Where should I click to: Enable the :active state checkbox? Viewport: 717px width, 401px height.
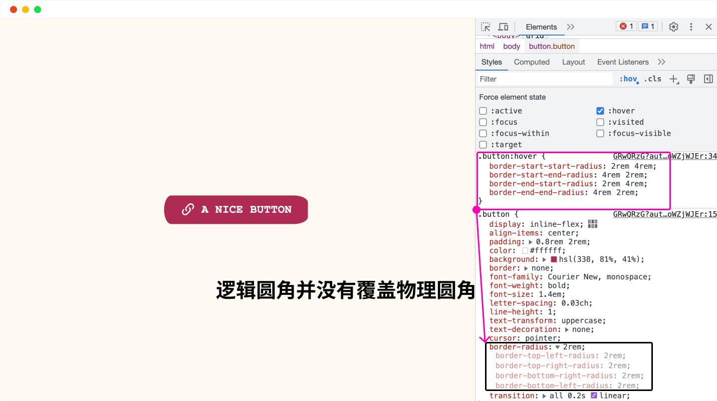(483, 111)
